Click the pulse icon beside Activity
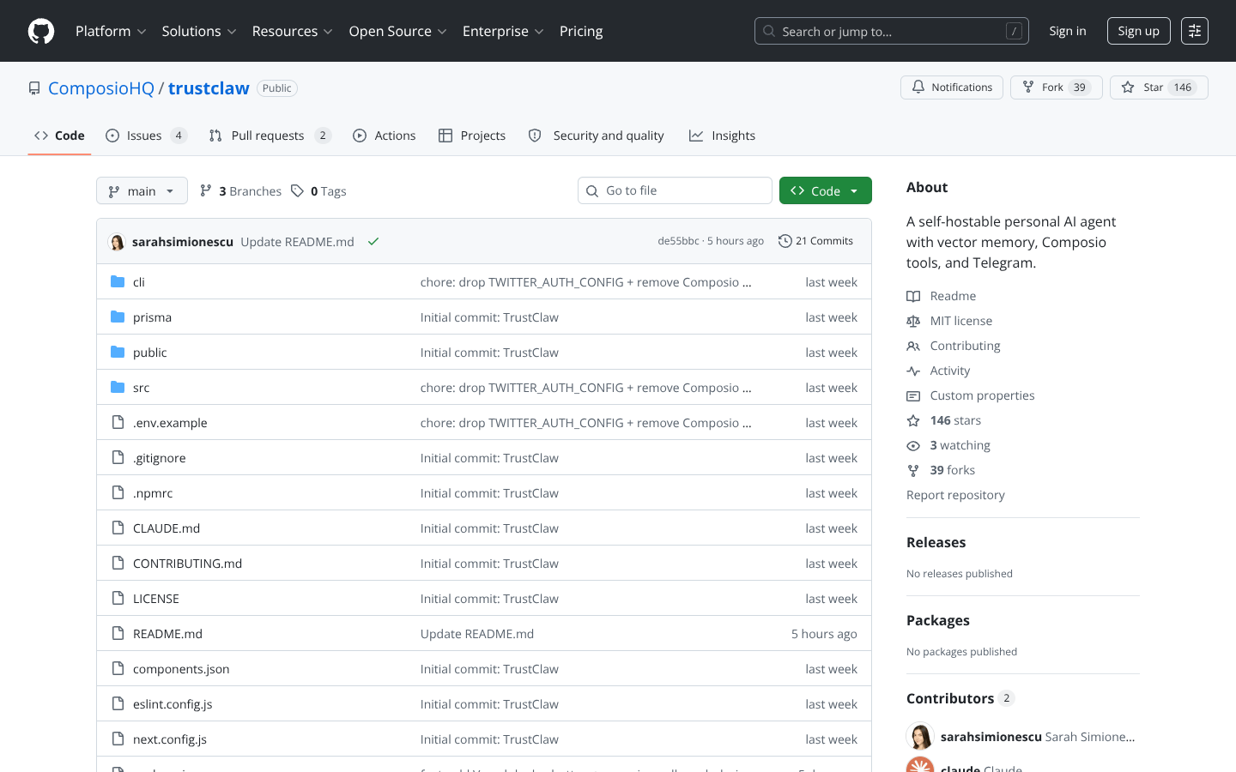 (x=913, y=371)
